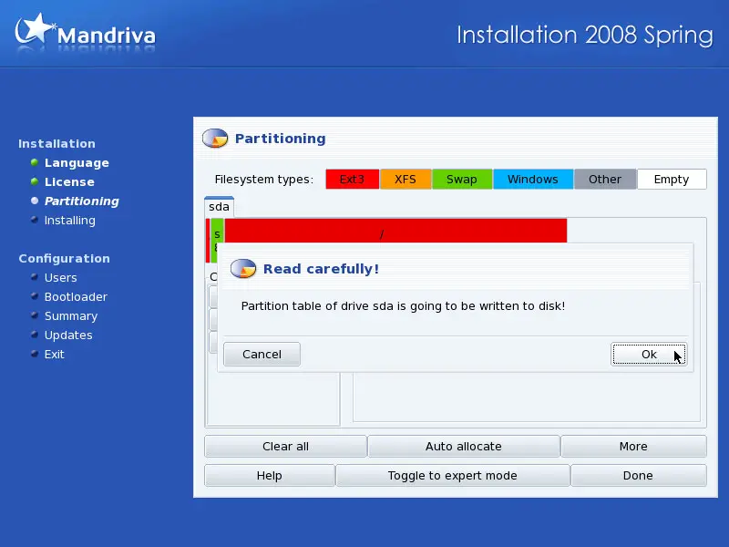The width and height of the screenshot is (729, 547).
Task: Click the partition table warning message
Action: click(x=403, y=306)
